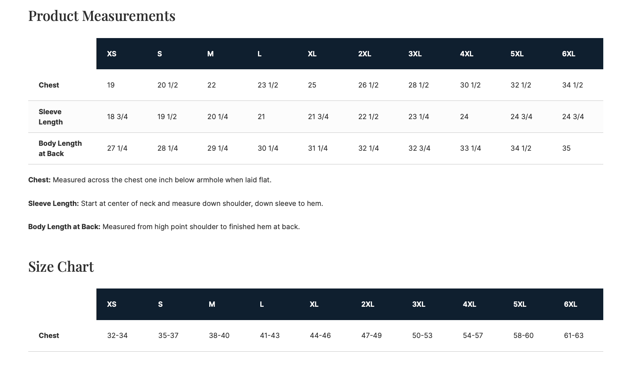Image resolution: width=633 pixels, height=365 pixels.
Task: Select the 4XL sleeve length value 24
Action: pyautogui.click(x=464, y=116)
